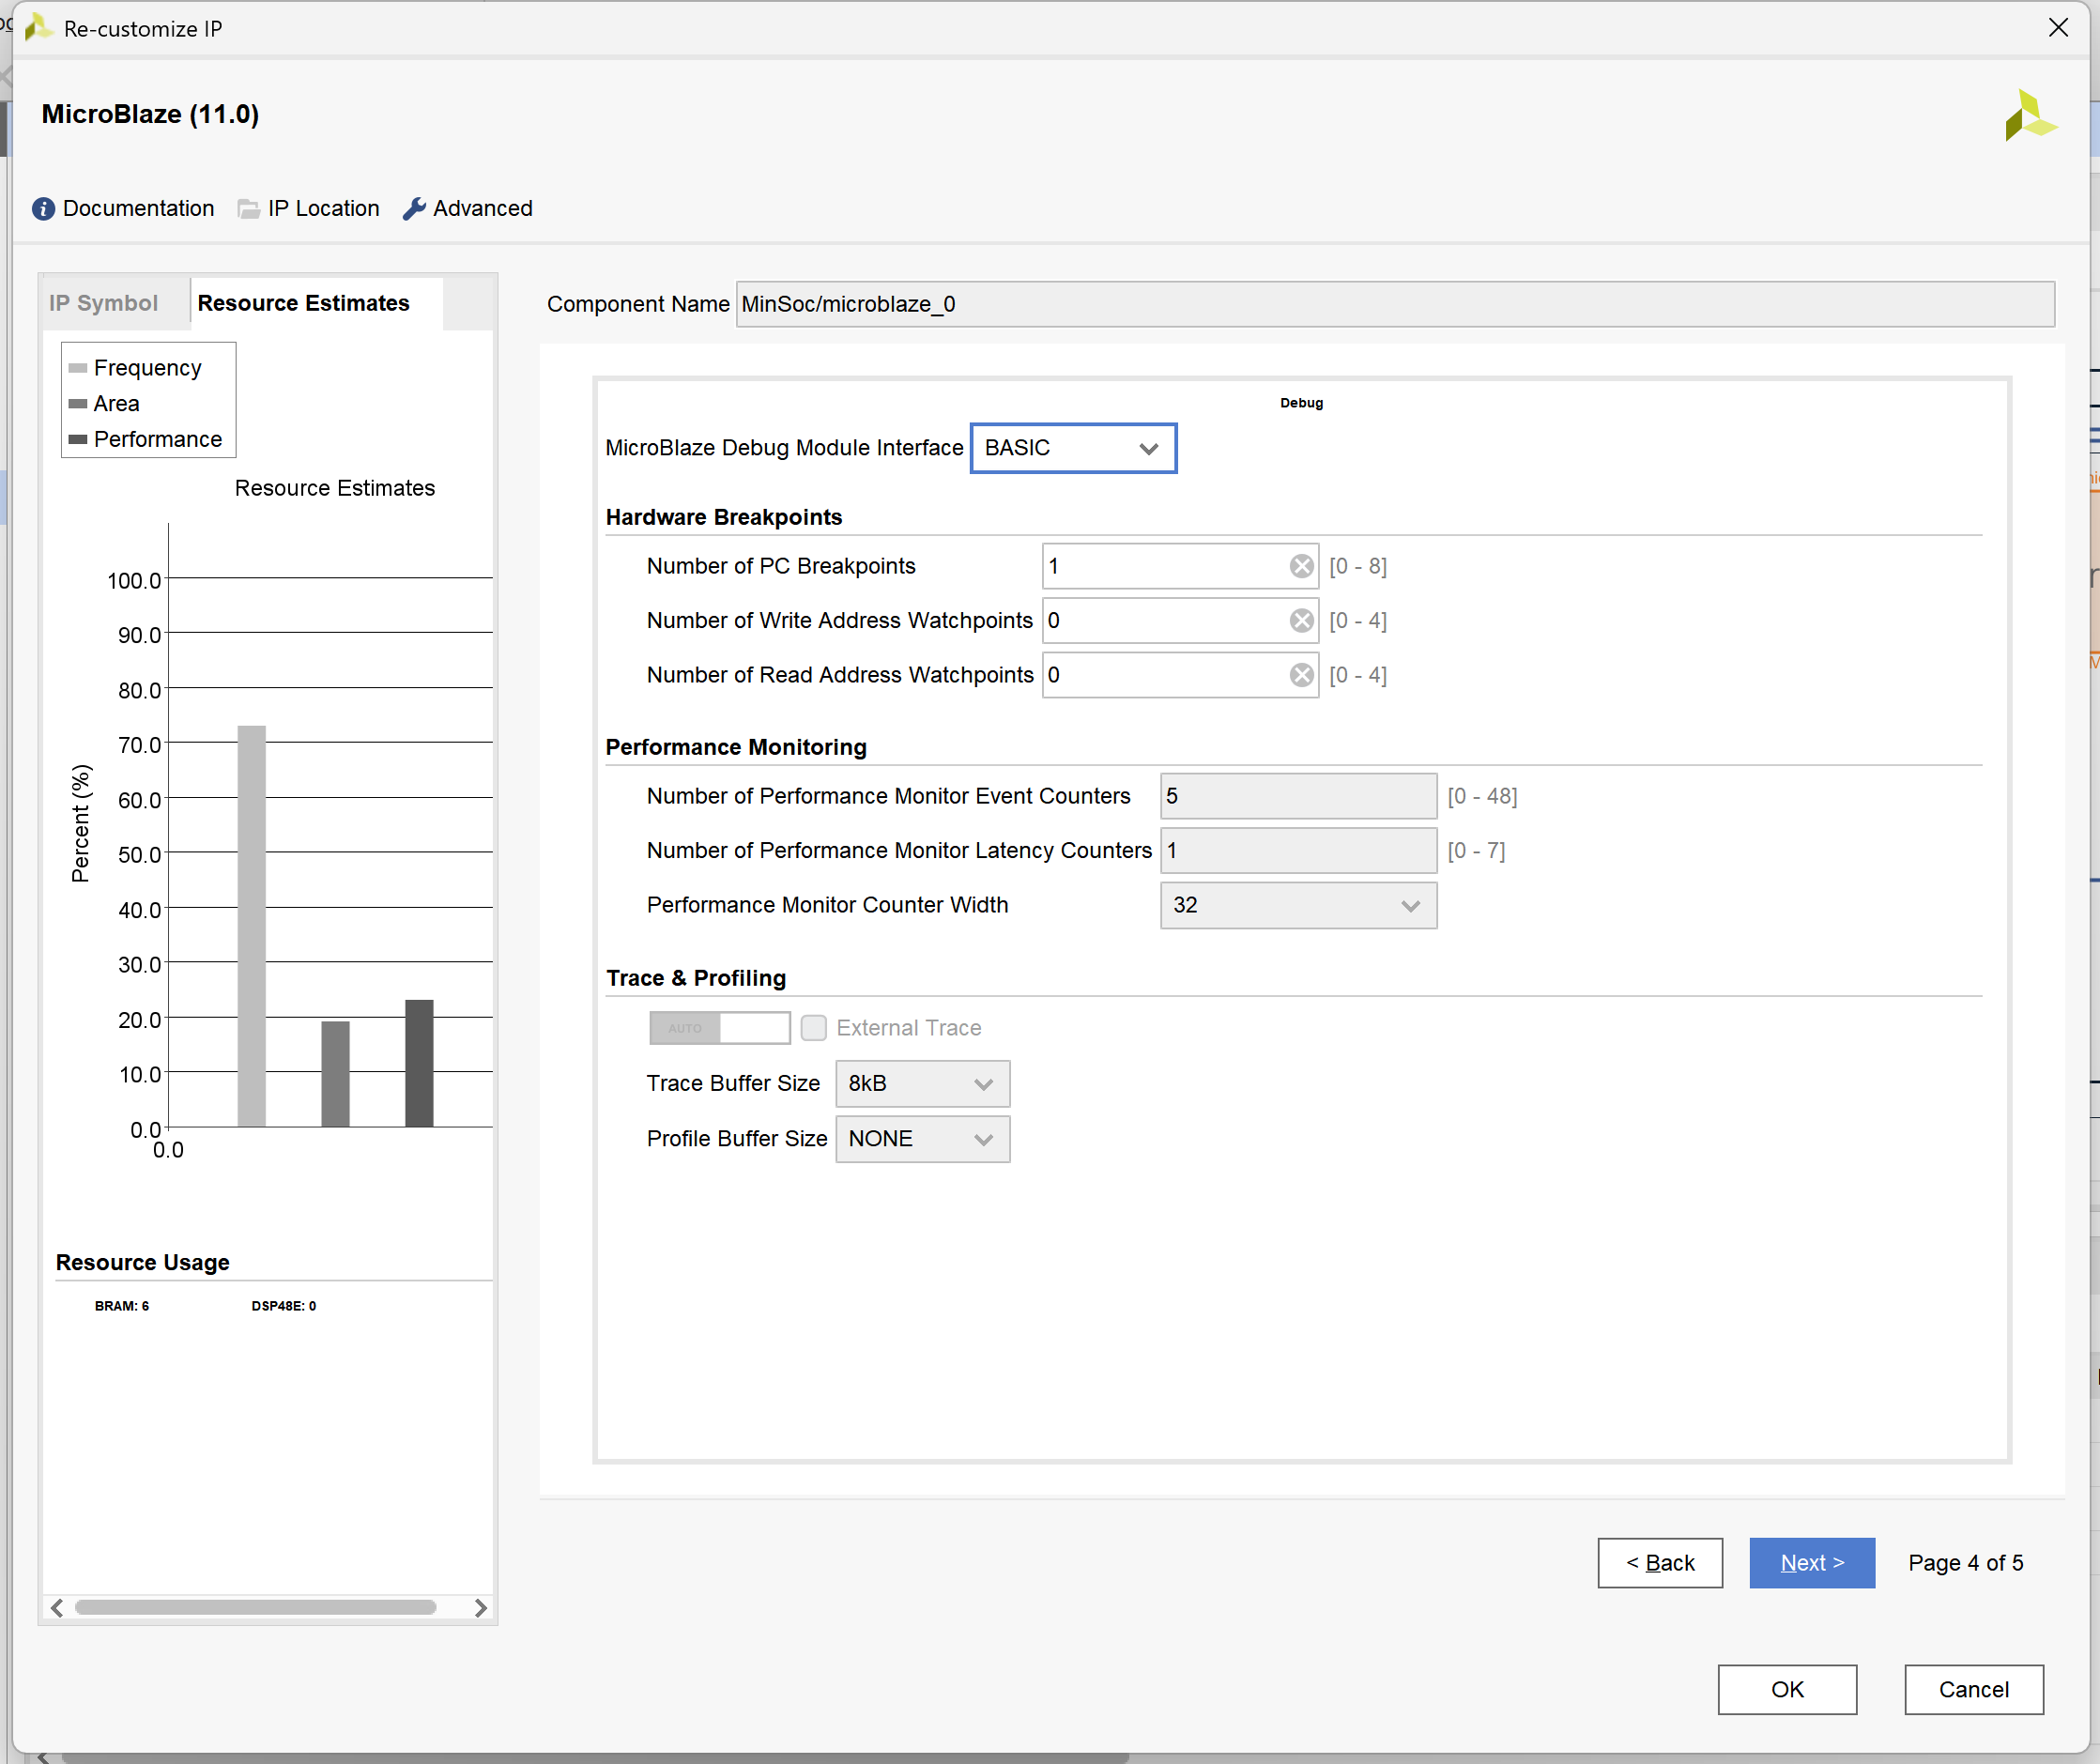2100x1764 pixels.
Task: Click the 'Performance Monitoring' section heading
Action: 736,747
